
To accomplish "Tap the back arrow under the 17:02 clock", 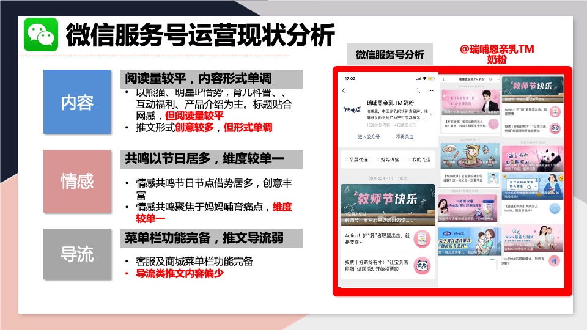I will click(x=344, y=90).
